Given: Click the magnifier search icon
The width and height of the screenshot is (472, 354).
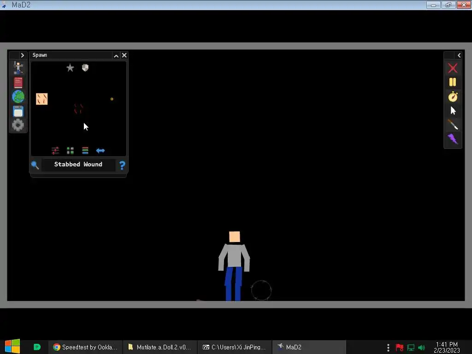Looking at the screenshot, I should pyautogui.click(x=35, y=165).
